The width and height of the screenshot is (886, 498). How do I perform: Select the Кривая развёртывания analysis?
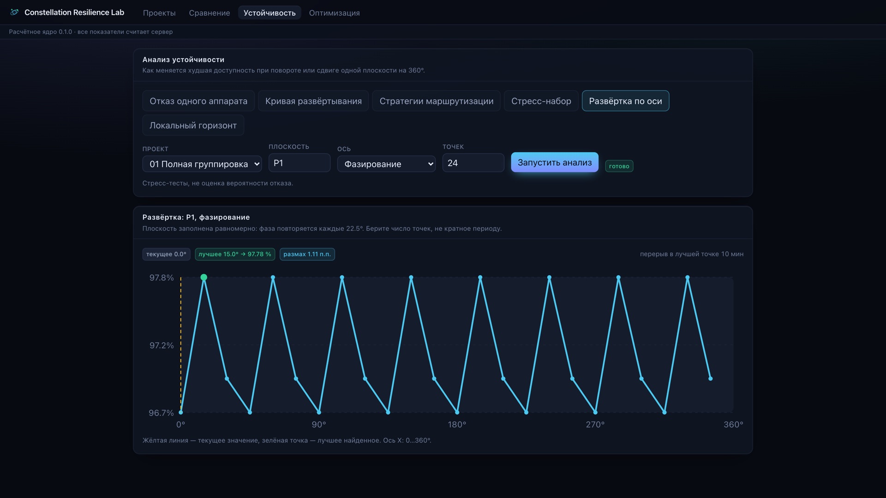point(313,101)
